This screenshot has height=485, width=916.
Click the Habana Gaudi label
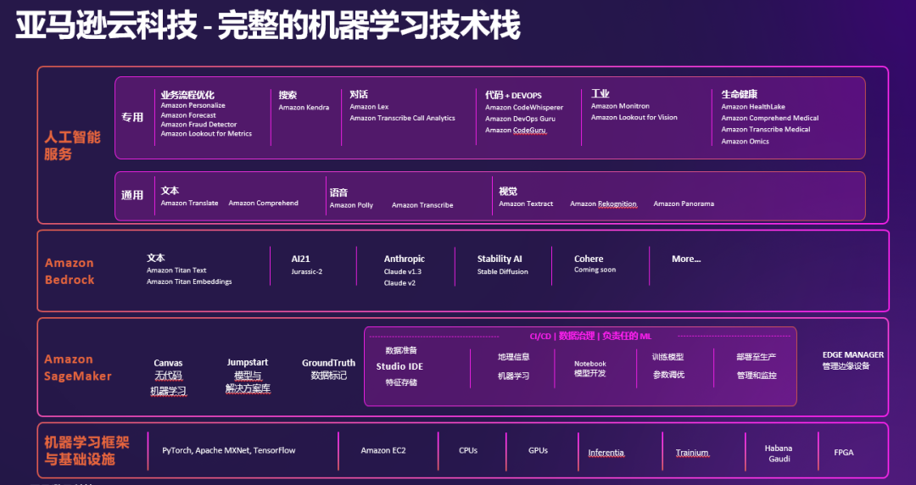[x=779, y=454]
